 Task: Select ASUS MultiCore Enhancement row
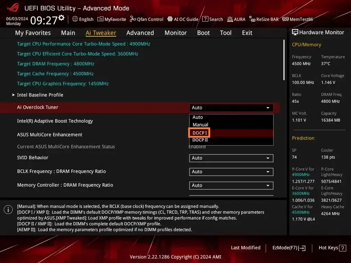[50, 135]
